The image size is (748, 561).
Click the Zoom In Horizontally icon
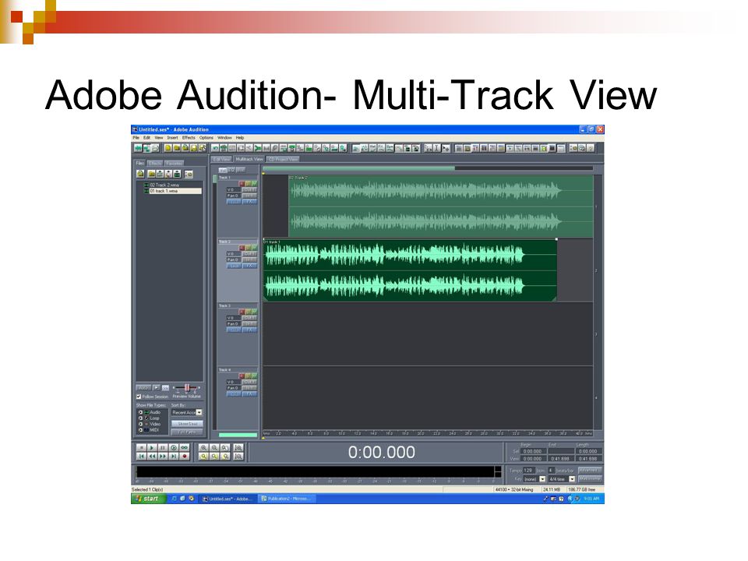pyautogui.click(x=203, y=448)
